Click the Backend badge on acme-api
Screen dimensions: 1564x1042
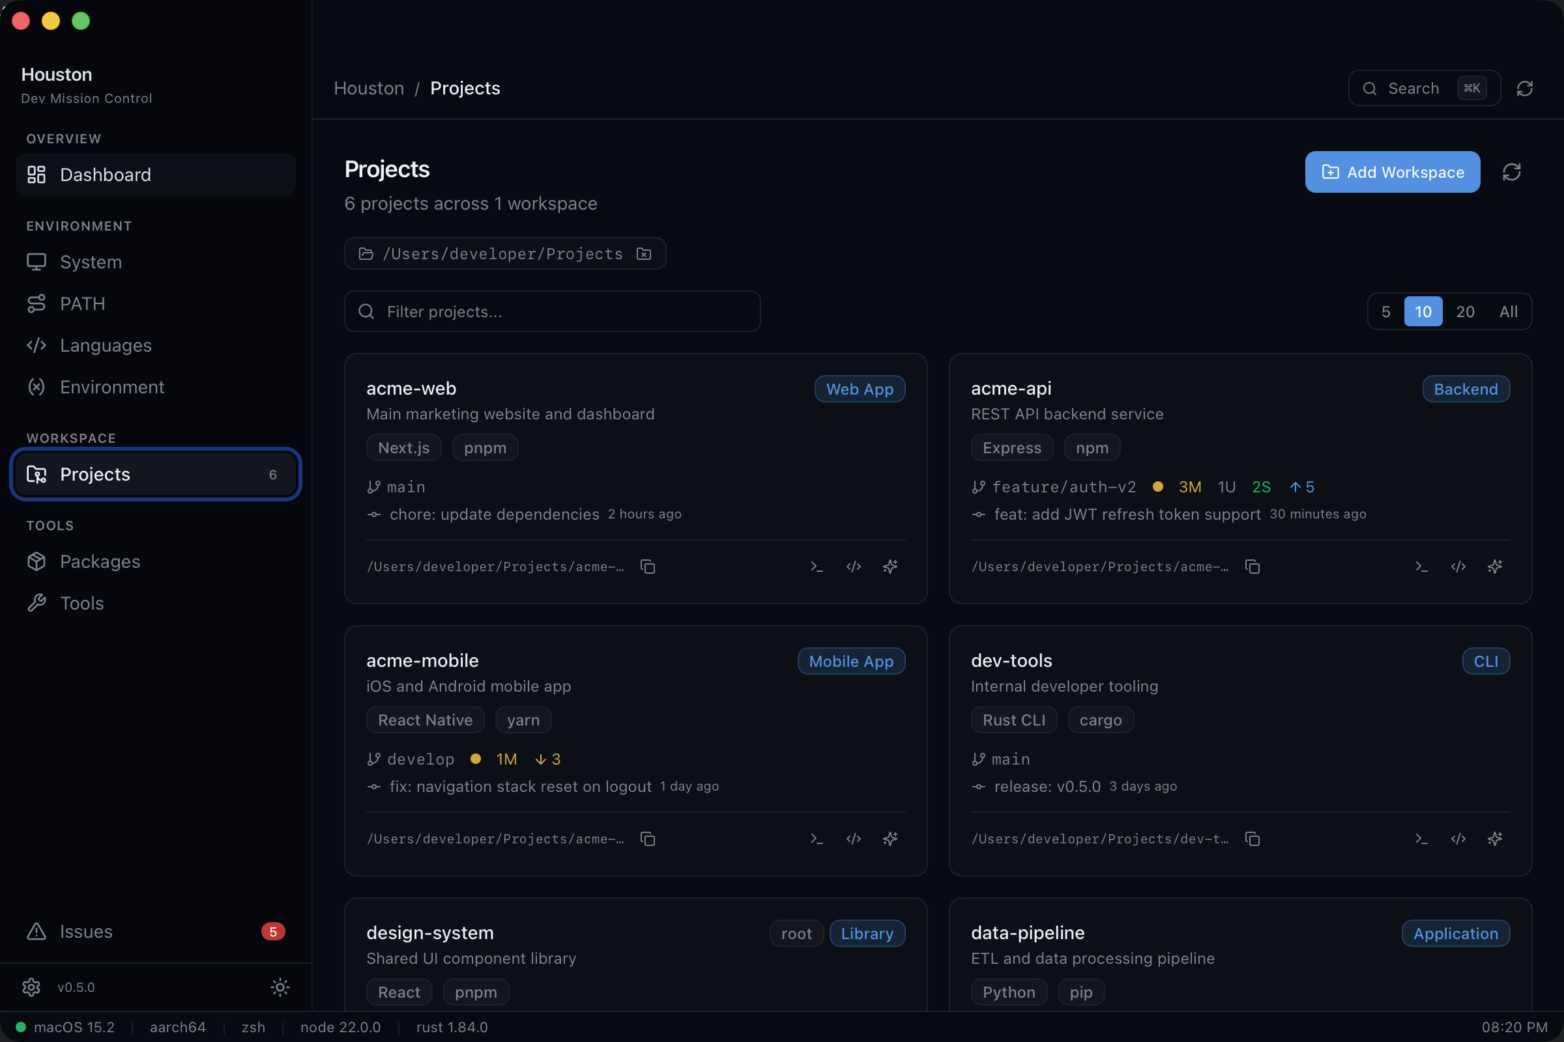(x=1466, y=389)
